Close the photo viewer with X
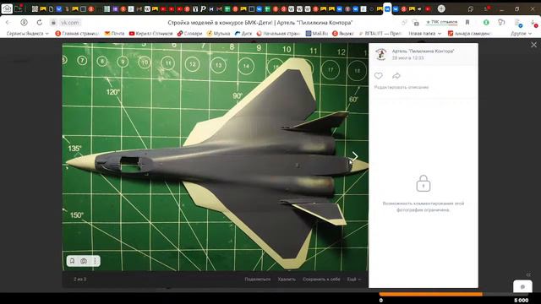 pos(533,45)
